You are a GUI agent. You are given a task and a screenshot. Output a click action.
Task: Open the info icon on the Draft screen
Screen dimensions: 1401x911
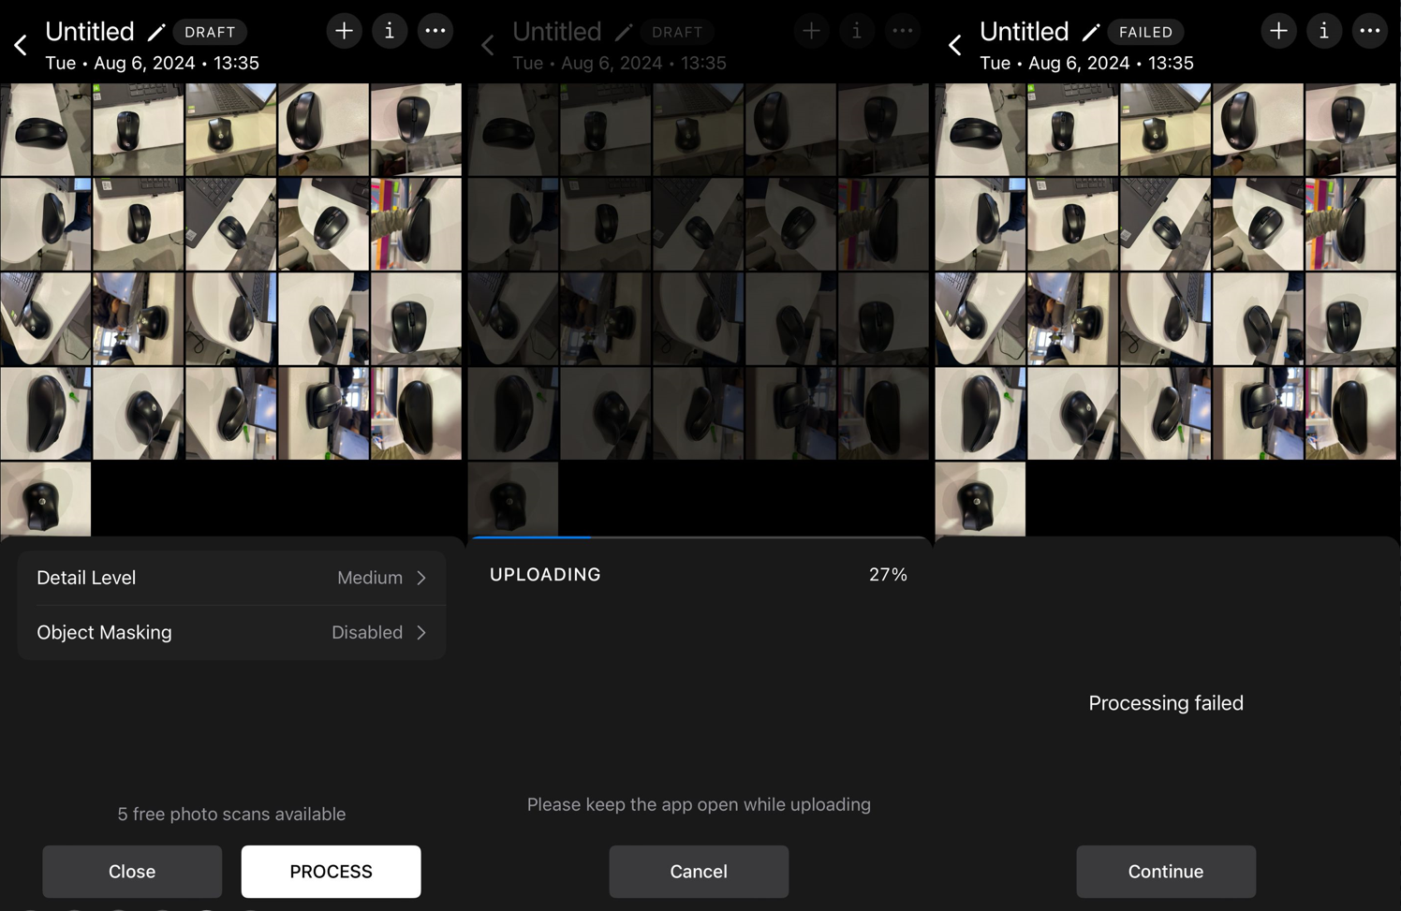[390, 31]
